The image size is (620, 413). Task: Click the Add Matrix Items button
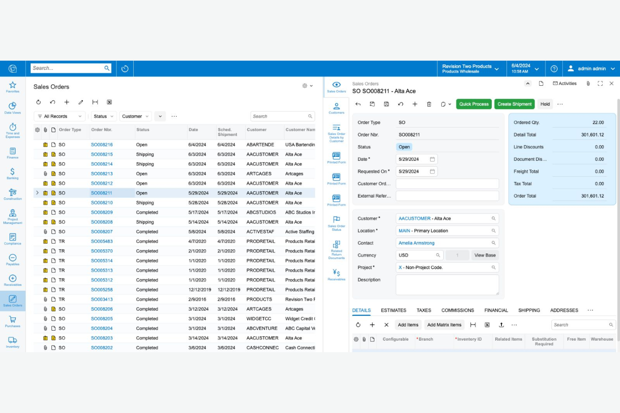(x=444, y=325)
